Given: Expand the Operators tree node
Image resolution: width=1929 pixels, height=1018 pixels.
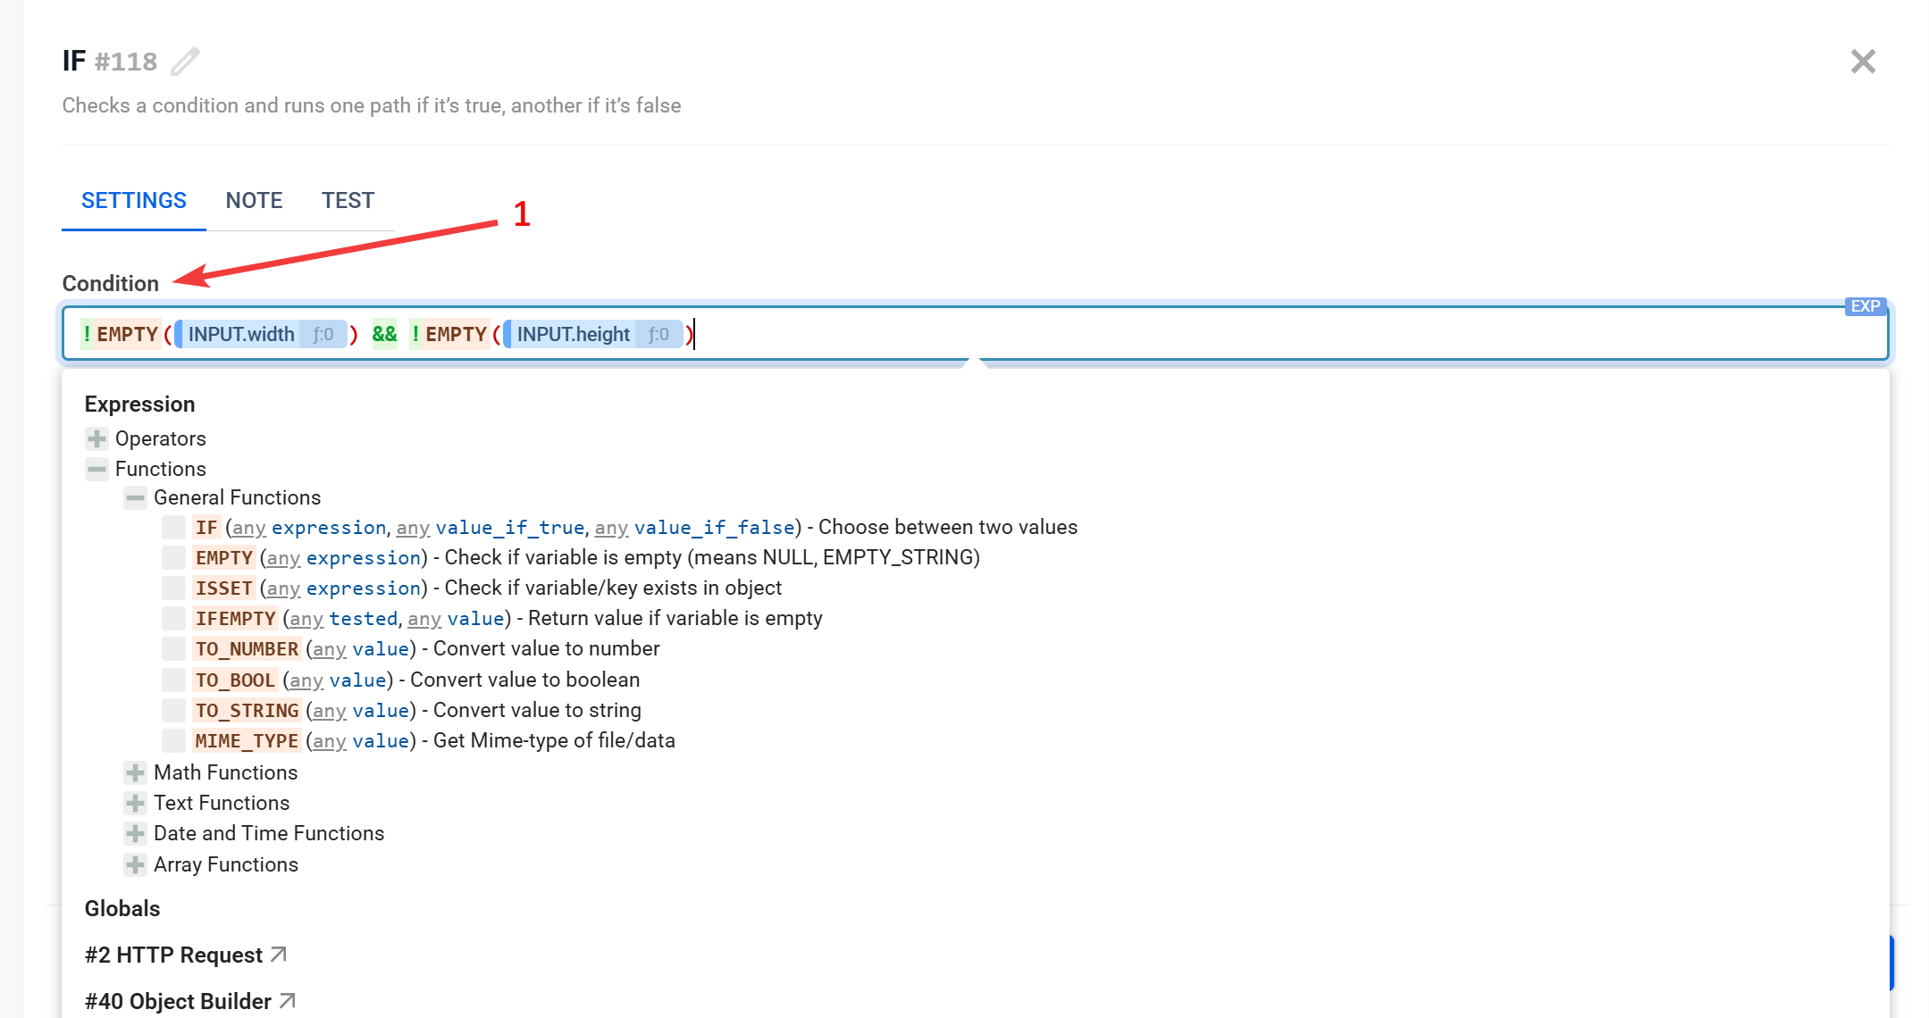Looking at the screenshot, I should pyautogui.click(x=96, y=438).
